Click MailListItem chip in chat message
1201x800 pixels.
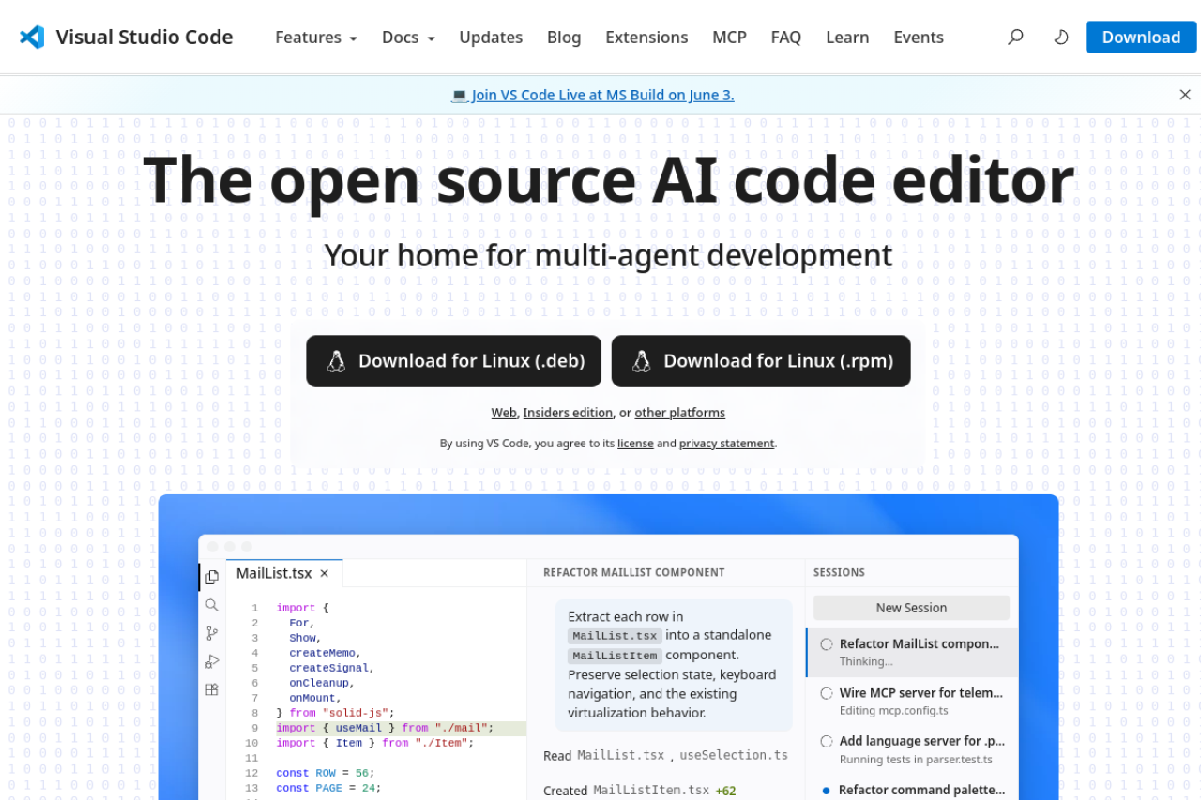[615, 656]
